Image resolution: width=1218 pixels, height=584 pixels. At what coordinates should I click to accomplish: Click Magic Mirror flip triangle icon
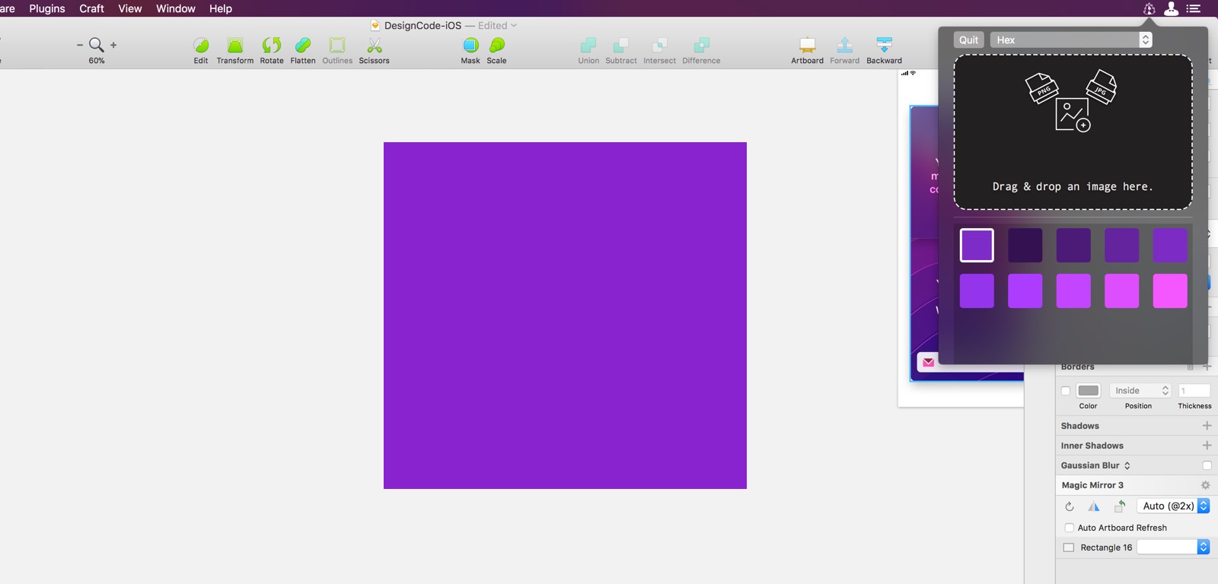pos(1094,506)
